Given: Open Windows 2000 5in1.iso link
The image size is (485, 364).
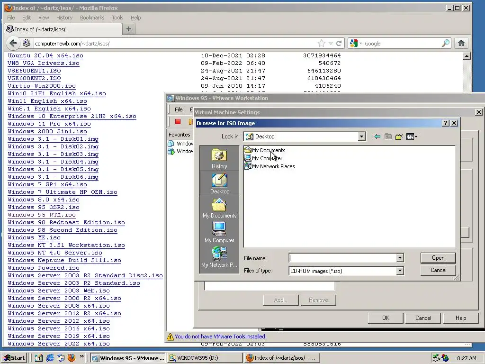Looking at the screenshot, I should click(47, 131).
